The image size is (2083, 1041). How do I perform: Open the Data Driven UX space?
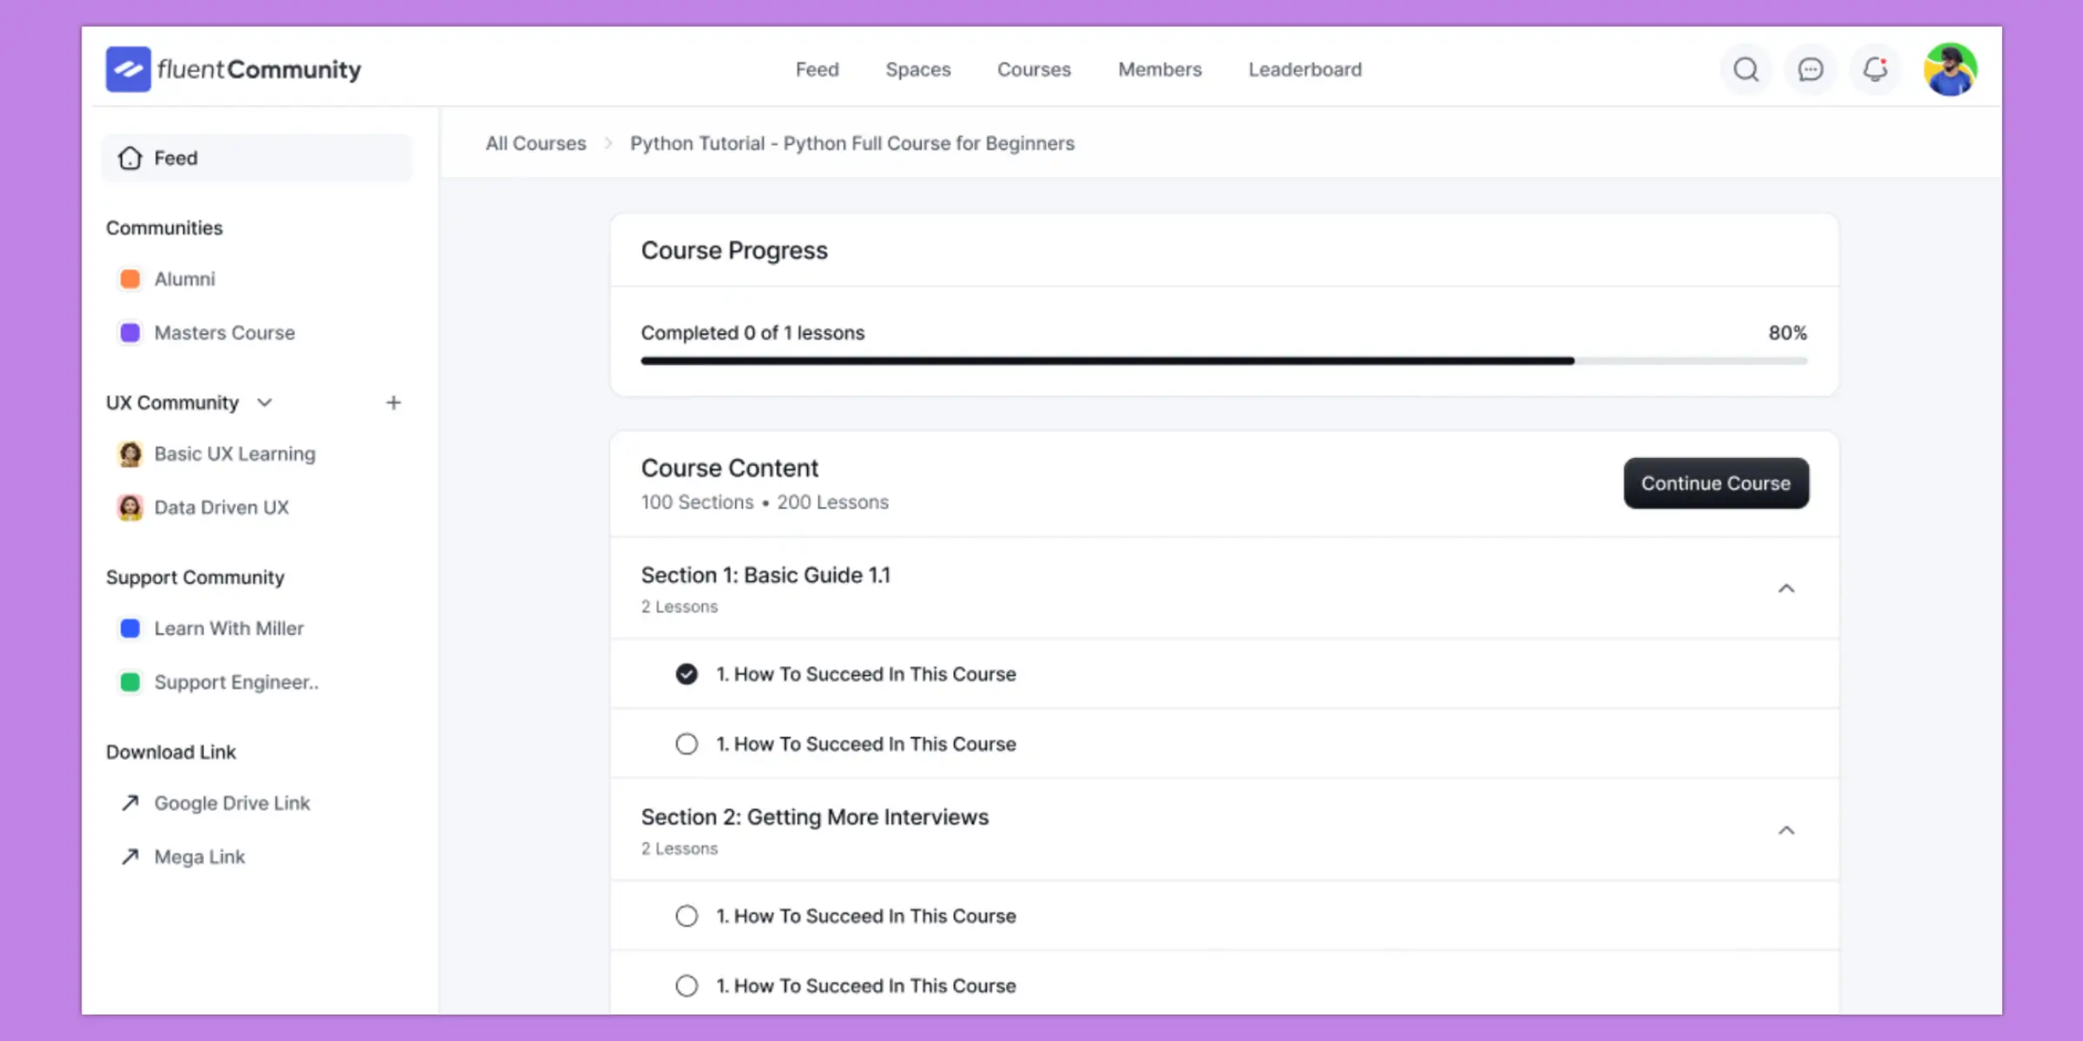221,507
